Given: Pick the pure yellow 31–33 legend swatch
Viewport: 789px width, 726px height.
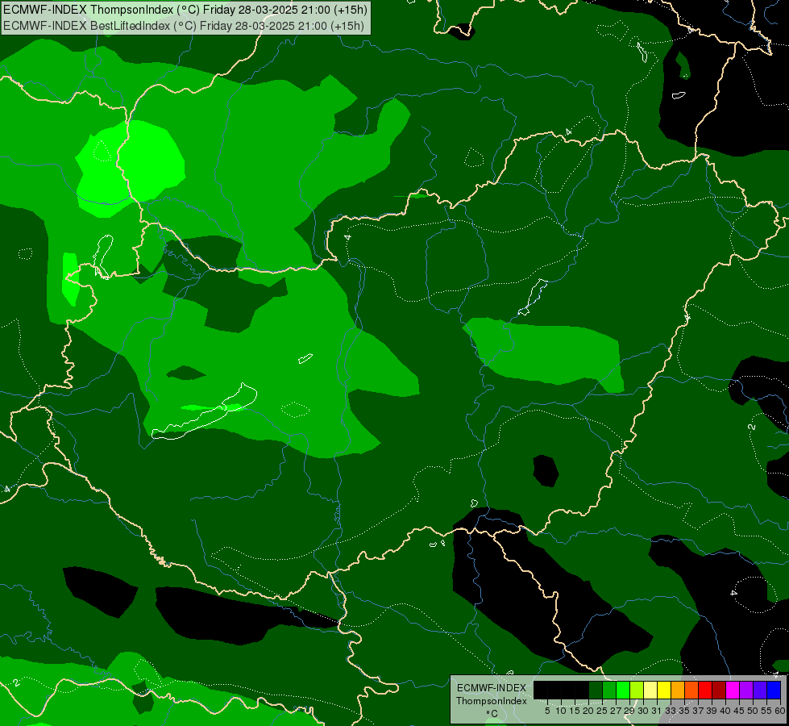Looking at the screenshot, I should pos(664,690).
